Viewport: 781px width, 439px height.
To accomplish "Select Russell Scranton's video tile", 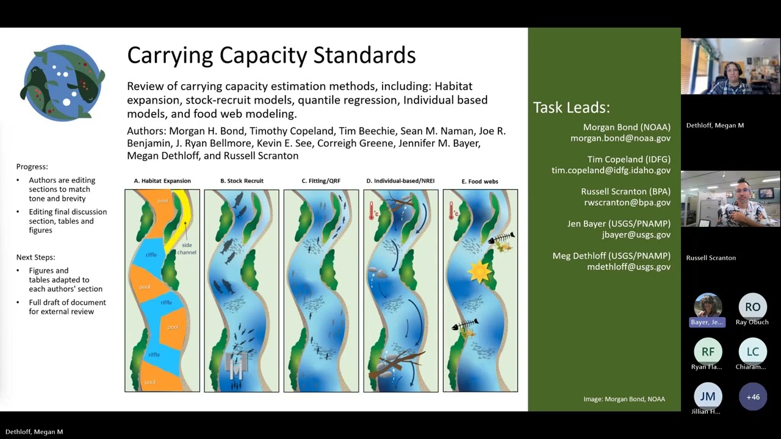I will pyautogui.click(x=730, y=199).
